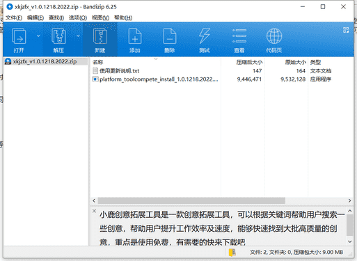Expand the Extract button dropdown arrow
This screenshot has width=357, height=261.
point(78,35)
